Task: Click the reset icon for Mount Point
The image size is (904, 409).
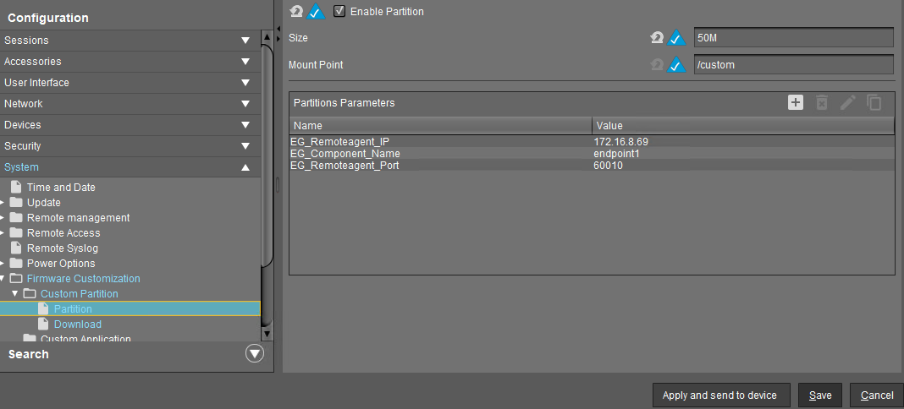Action: (657, 64)
